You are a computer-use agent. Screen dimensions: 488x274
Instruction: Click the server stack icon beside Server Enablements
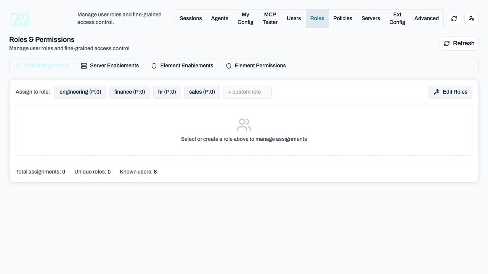83,65
